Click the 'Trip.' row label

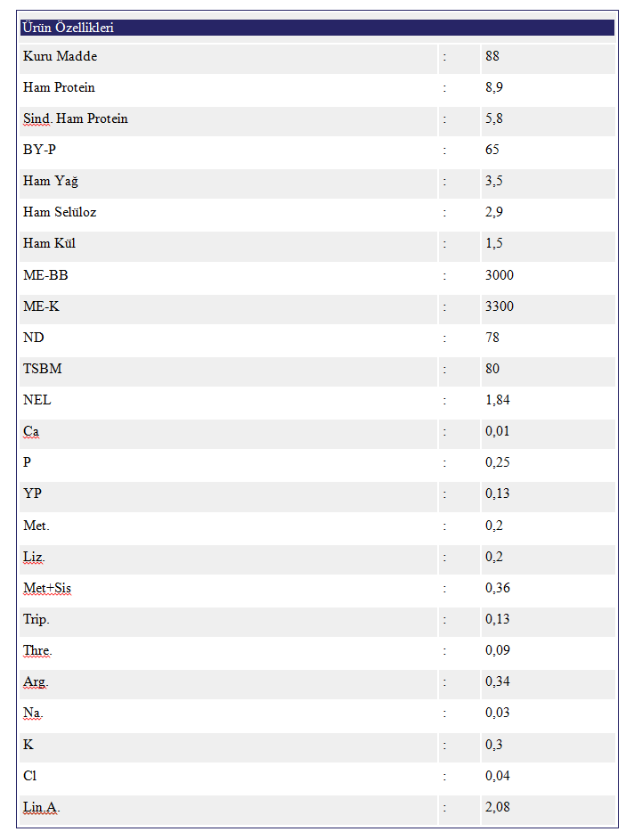point(37,619)
